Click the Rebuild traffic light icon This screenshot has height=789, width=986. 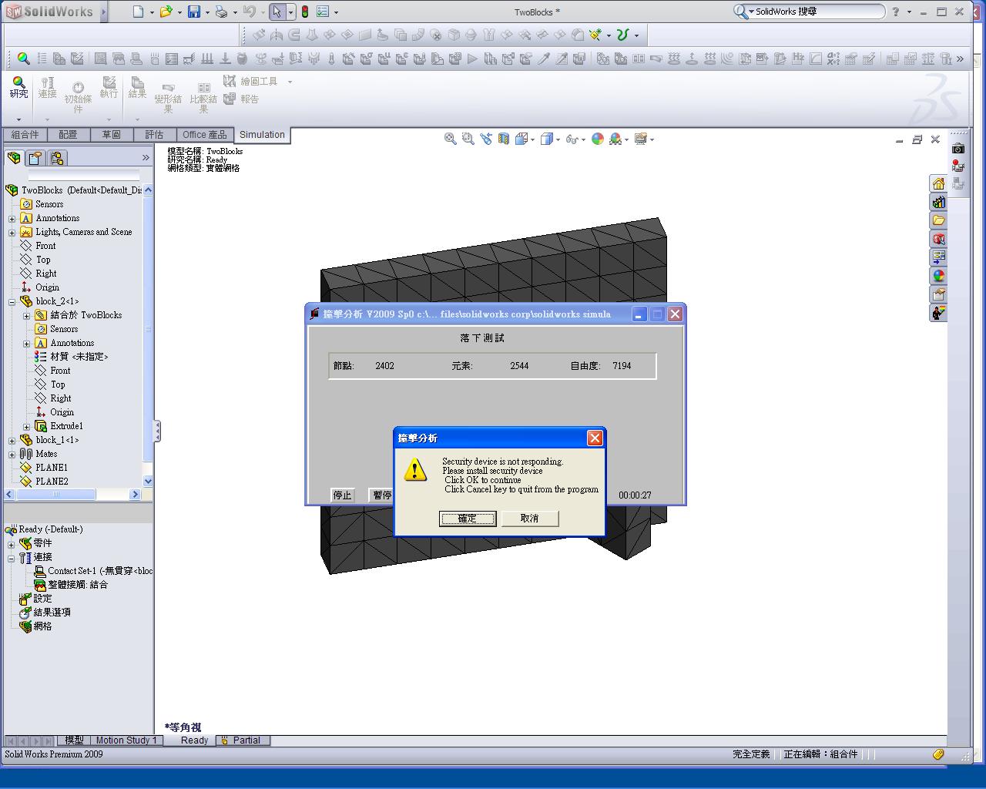click(305, 12)
